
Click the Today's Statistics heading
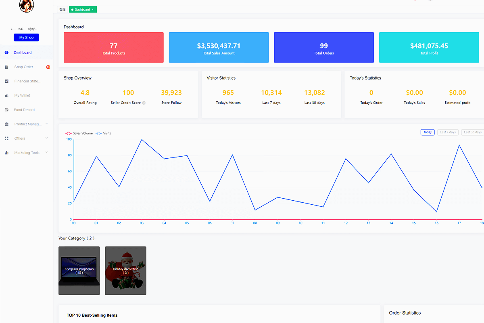[x=365, y=78]
